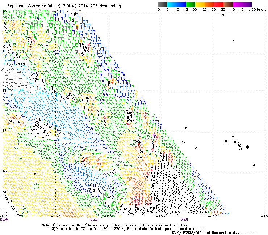Click the legend scale label '20'
Screen dimensions: 268x235
pyautogui.click(x=194, y=10)
